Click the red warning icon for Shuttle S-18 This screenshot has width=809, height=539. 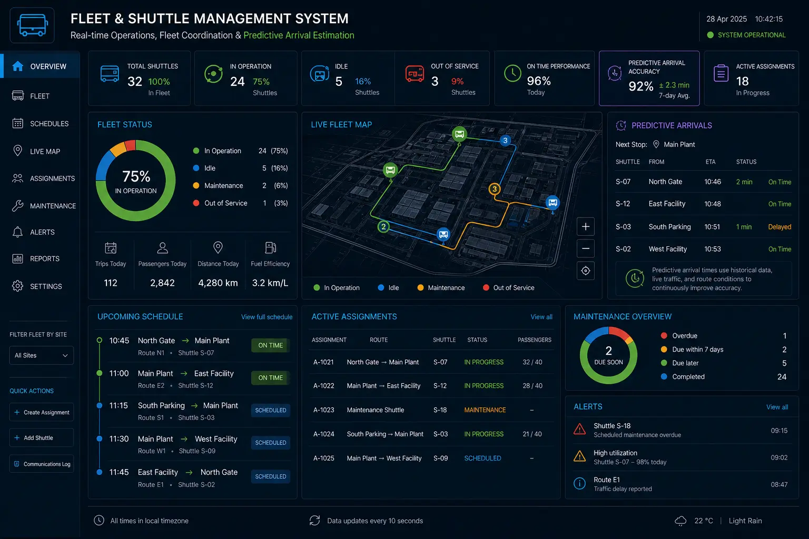tap(579, 429)
